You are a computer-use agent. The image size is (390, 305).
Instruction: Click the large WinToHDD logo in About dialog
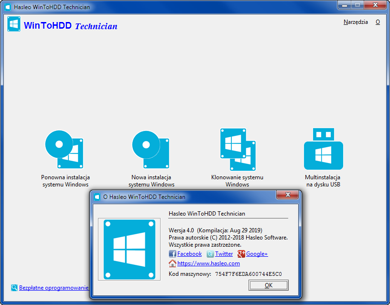(130, 249)
